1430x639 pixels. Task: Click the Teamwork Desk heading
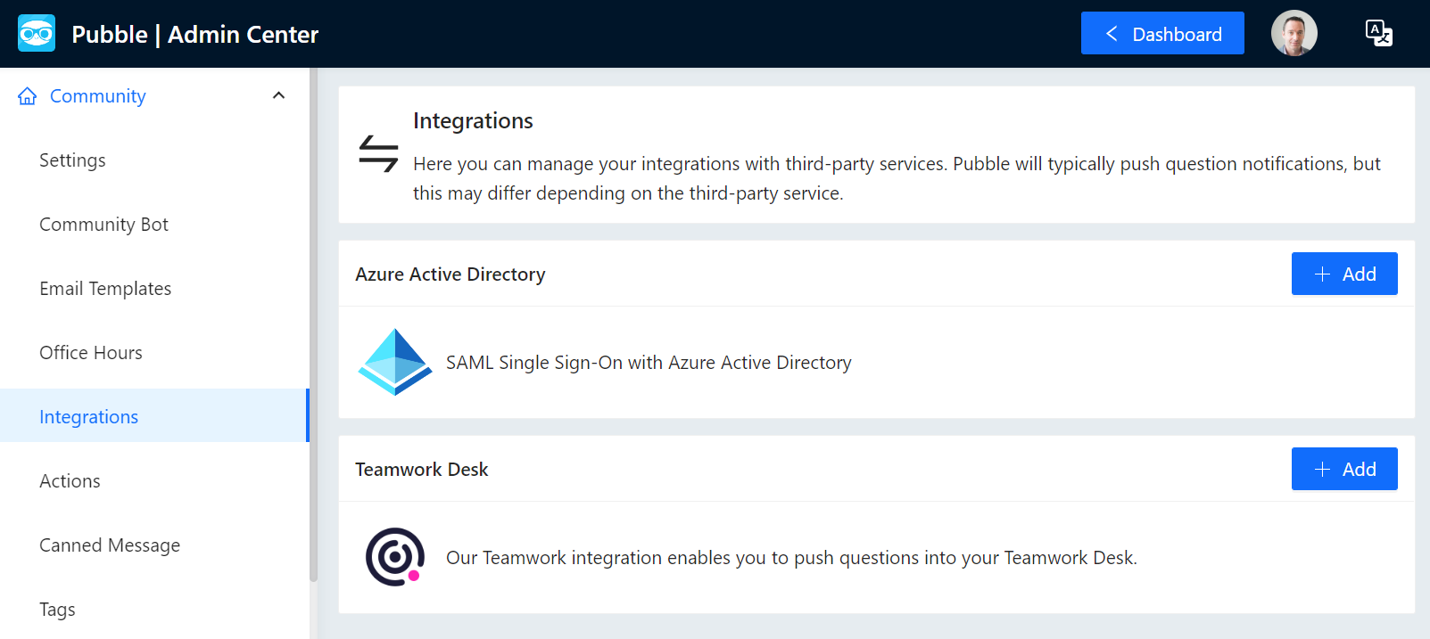click(422, 470)
